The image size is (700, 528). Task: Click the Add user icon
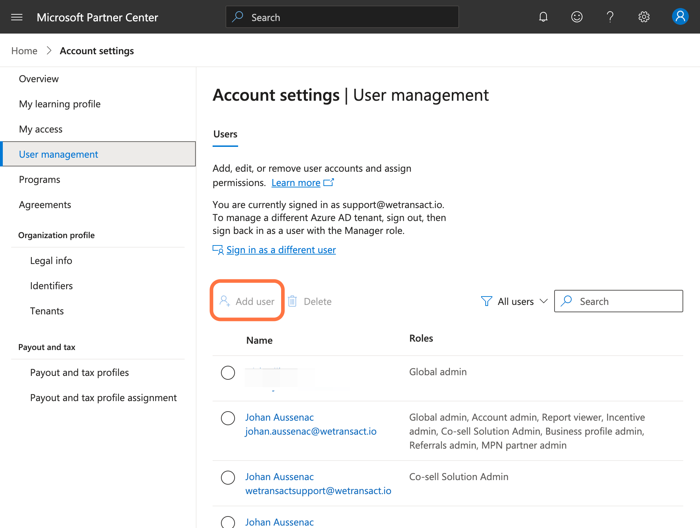pyautogui.click(x=224, y=301)
